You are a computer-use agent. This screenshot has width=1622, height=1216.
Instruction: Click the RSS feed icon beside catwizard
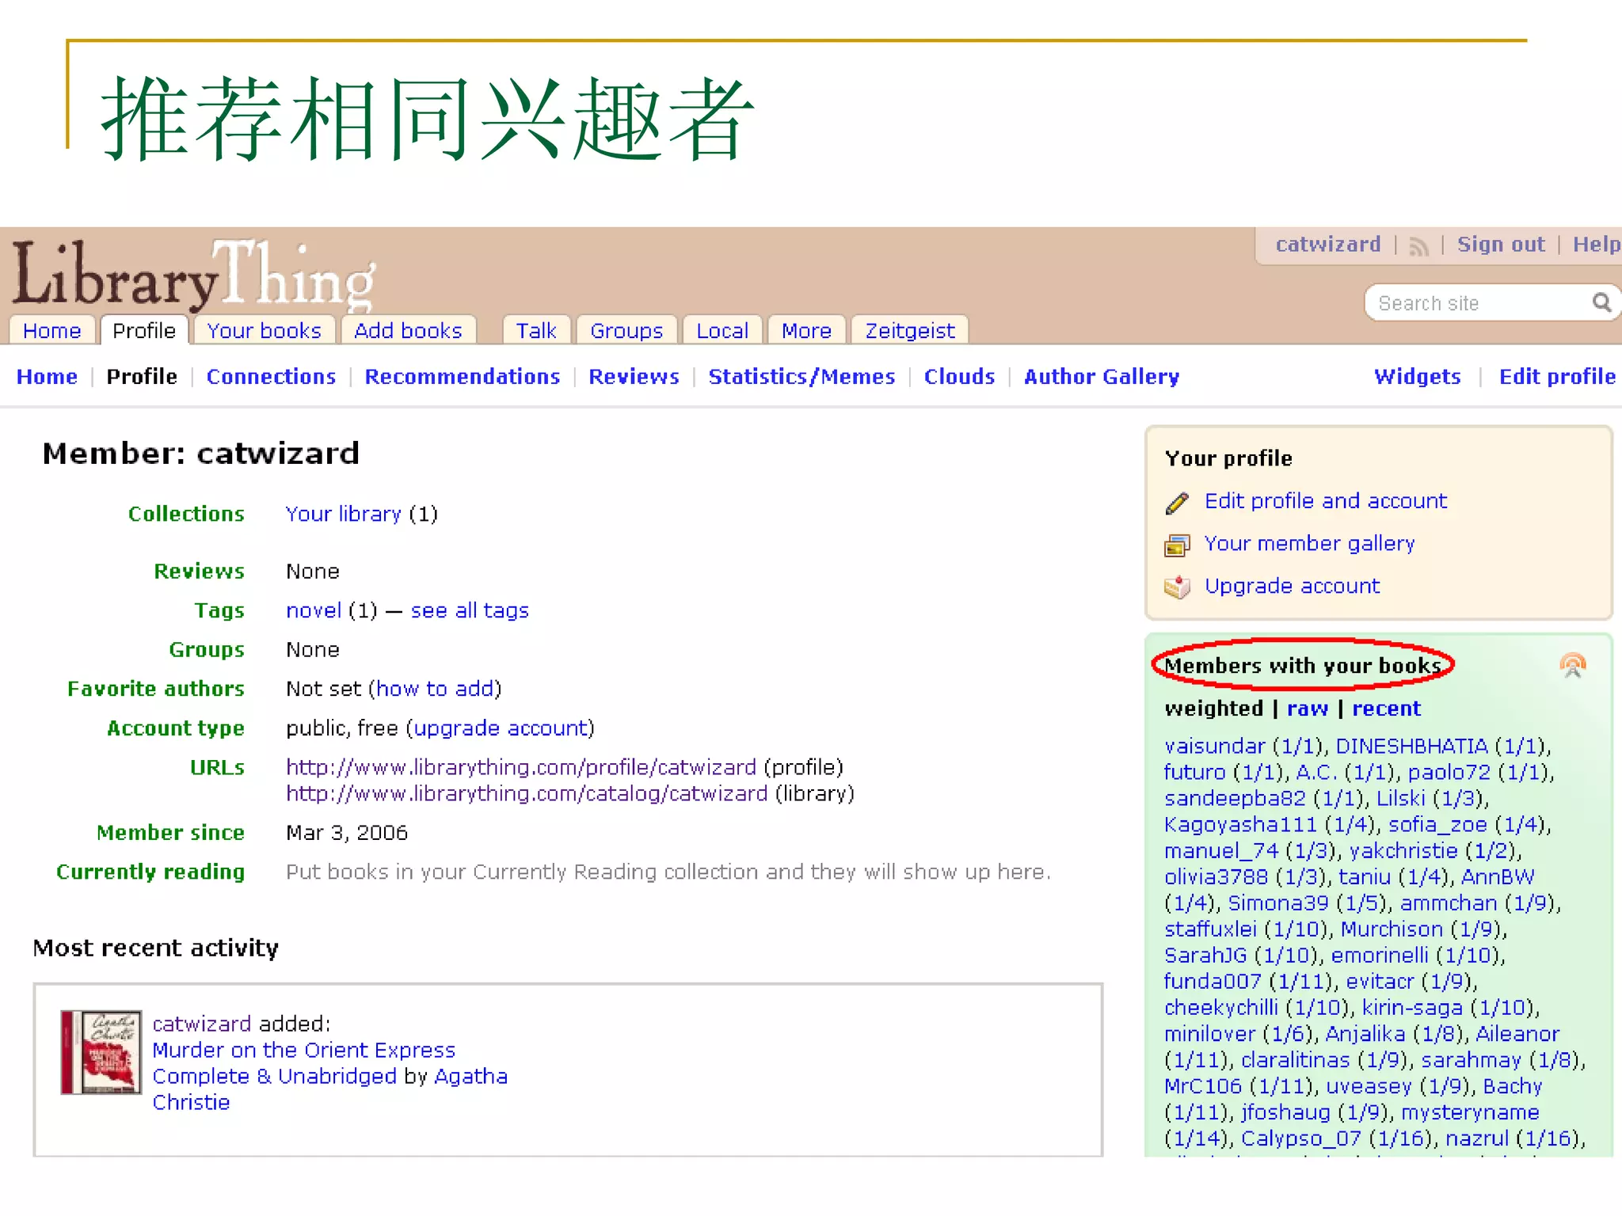(1418, 246)
